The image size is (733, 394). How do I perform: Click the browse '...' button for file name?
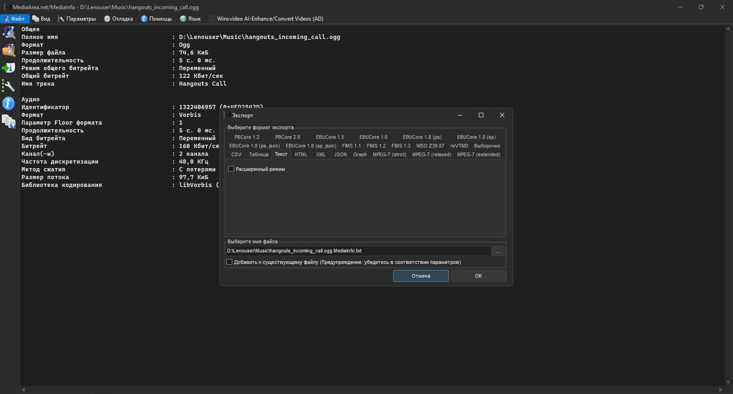pos(498,251)
